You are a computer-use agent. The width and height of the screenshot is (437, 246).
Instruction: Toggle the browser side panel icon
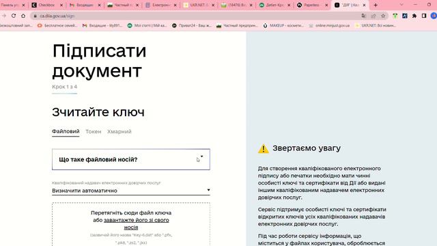tap(424, 16)
